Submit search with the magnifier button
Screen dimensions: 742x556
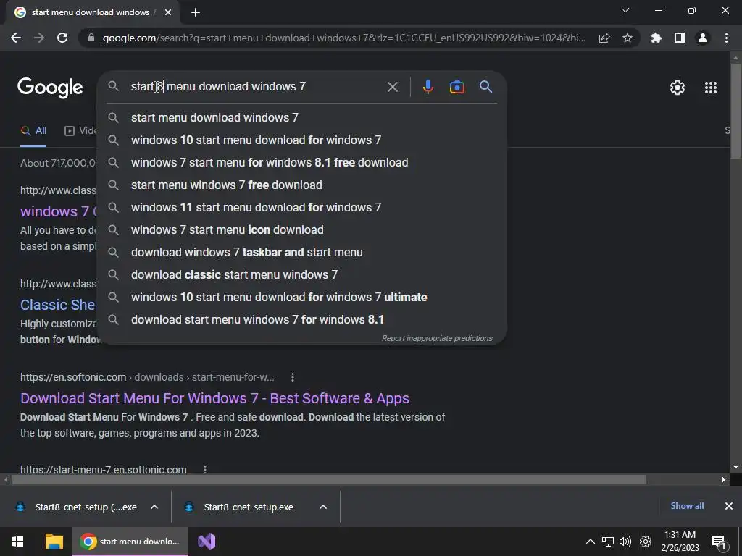click(486, 87)
